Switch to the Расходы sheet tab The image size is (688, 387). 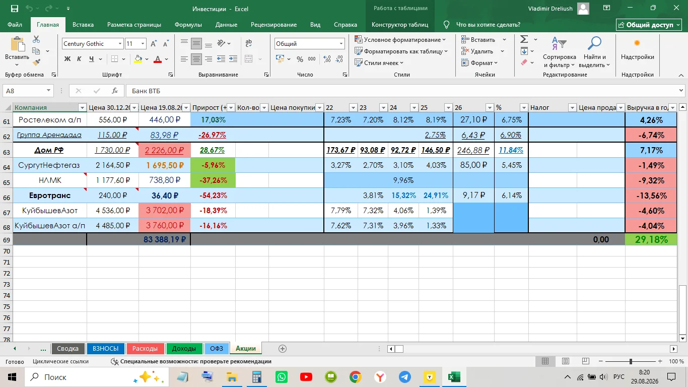pos(146,348)
